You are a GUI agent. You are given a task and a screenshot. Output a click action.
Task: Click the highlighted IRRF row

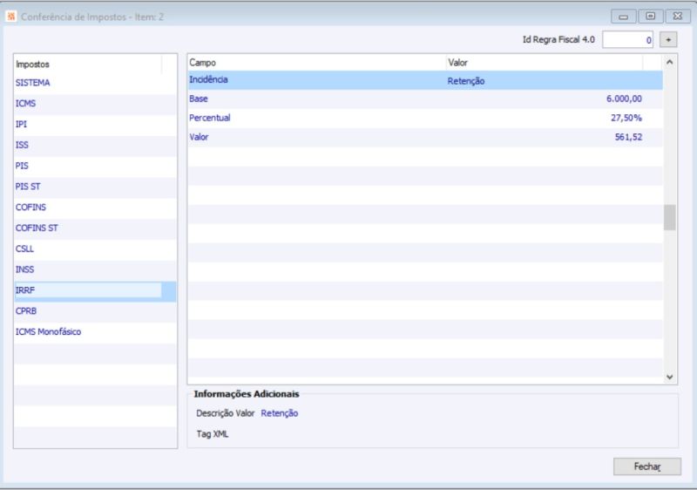tap(95, 291)
